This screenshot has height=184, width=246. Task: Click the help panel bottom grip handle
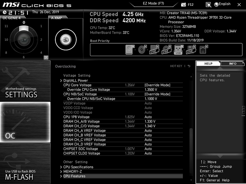point(220,156)
